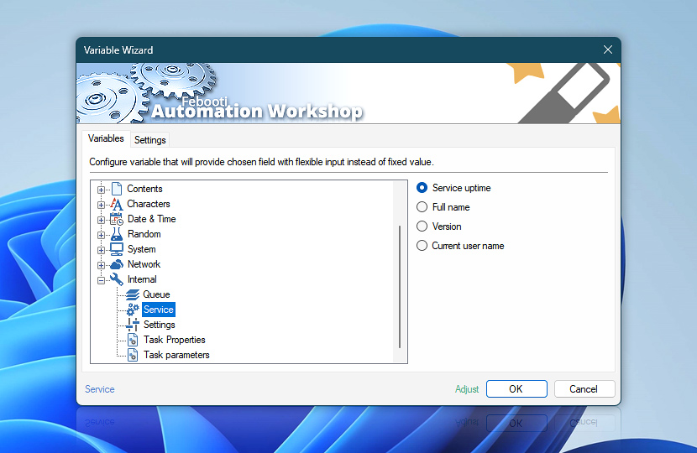Viewport: 697px width, 453px height.
Task: Select the Settings item under Internal
Action: pos(160,325)
